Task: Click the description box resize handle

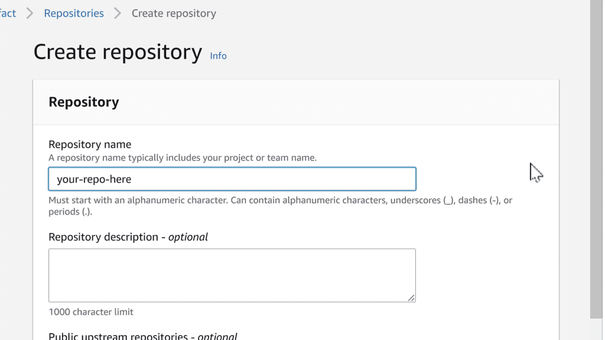Action: pos(411,297)
